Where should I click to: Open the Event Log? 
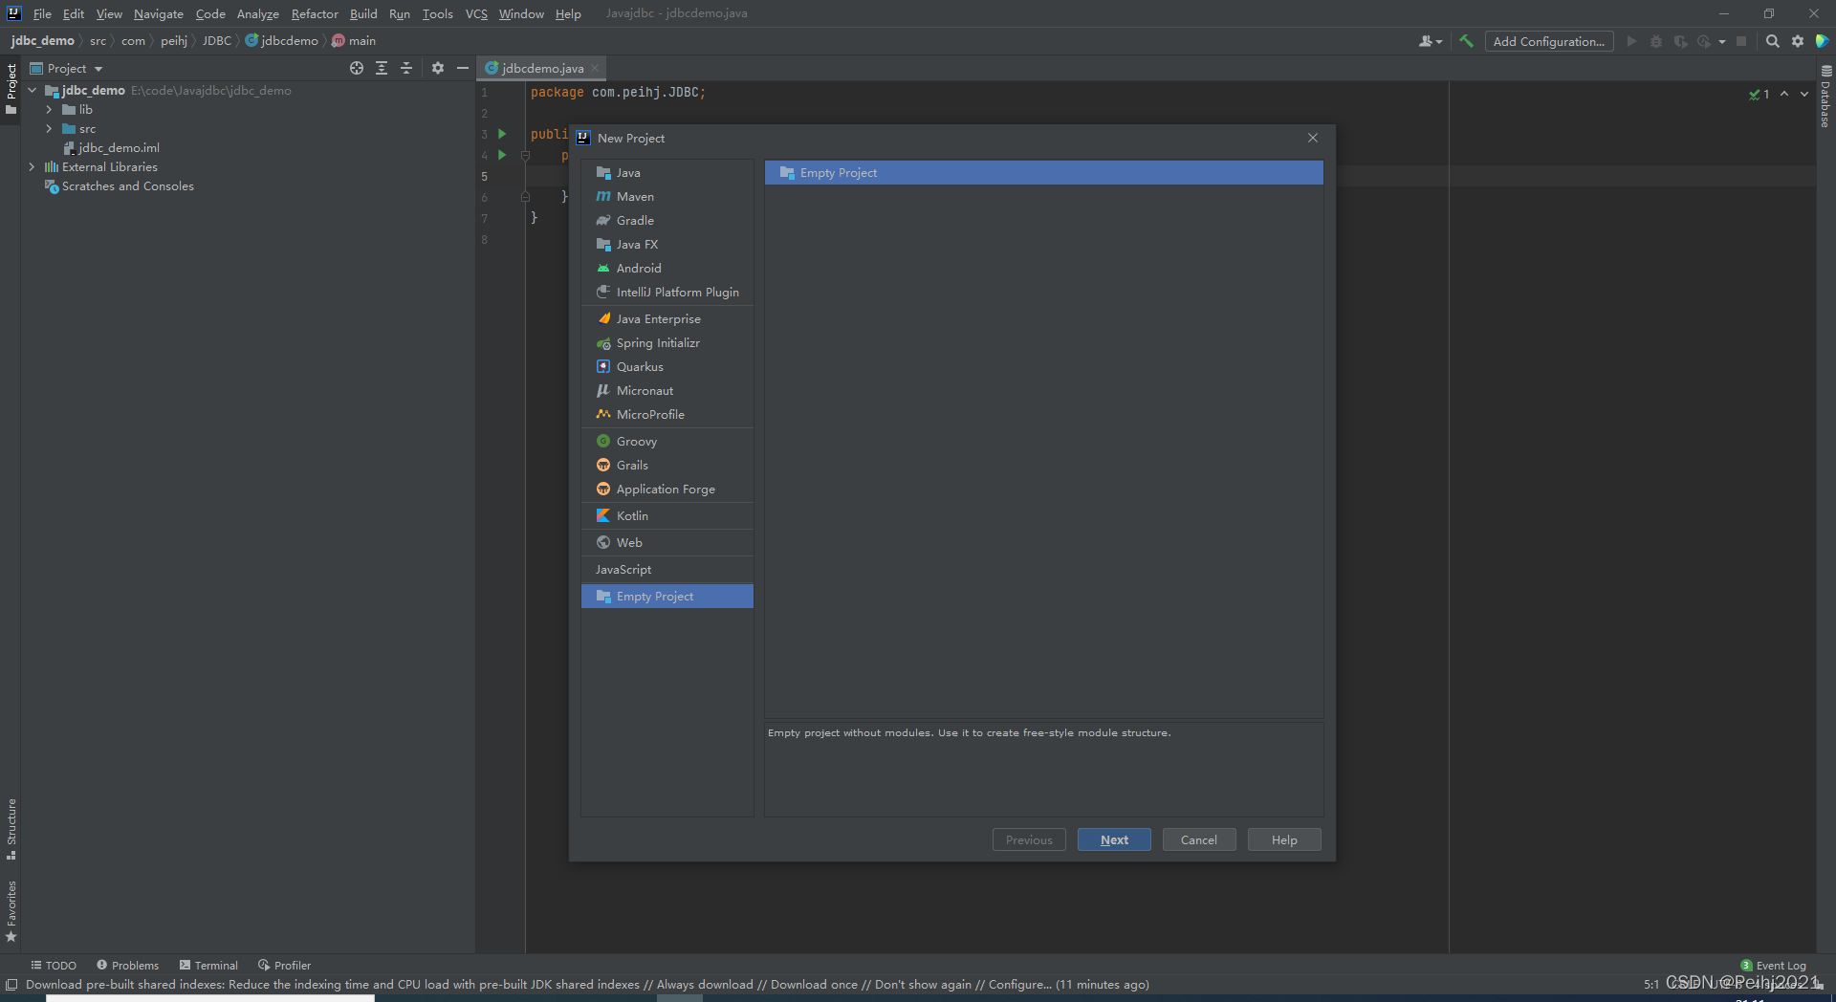point(1774,965)
